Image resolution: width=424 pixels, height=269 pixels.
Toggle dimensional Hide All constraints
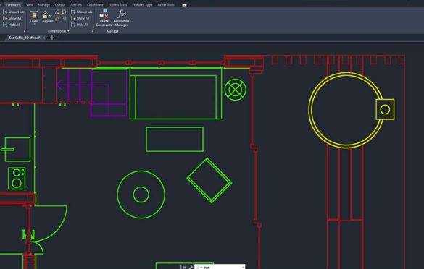[x=80, y=25]
